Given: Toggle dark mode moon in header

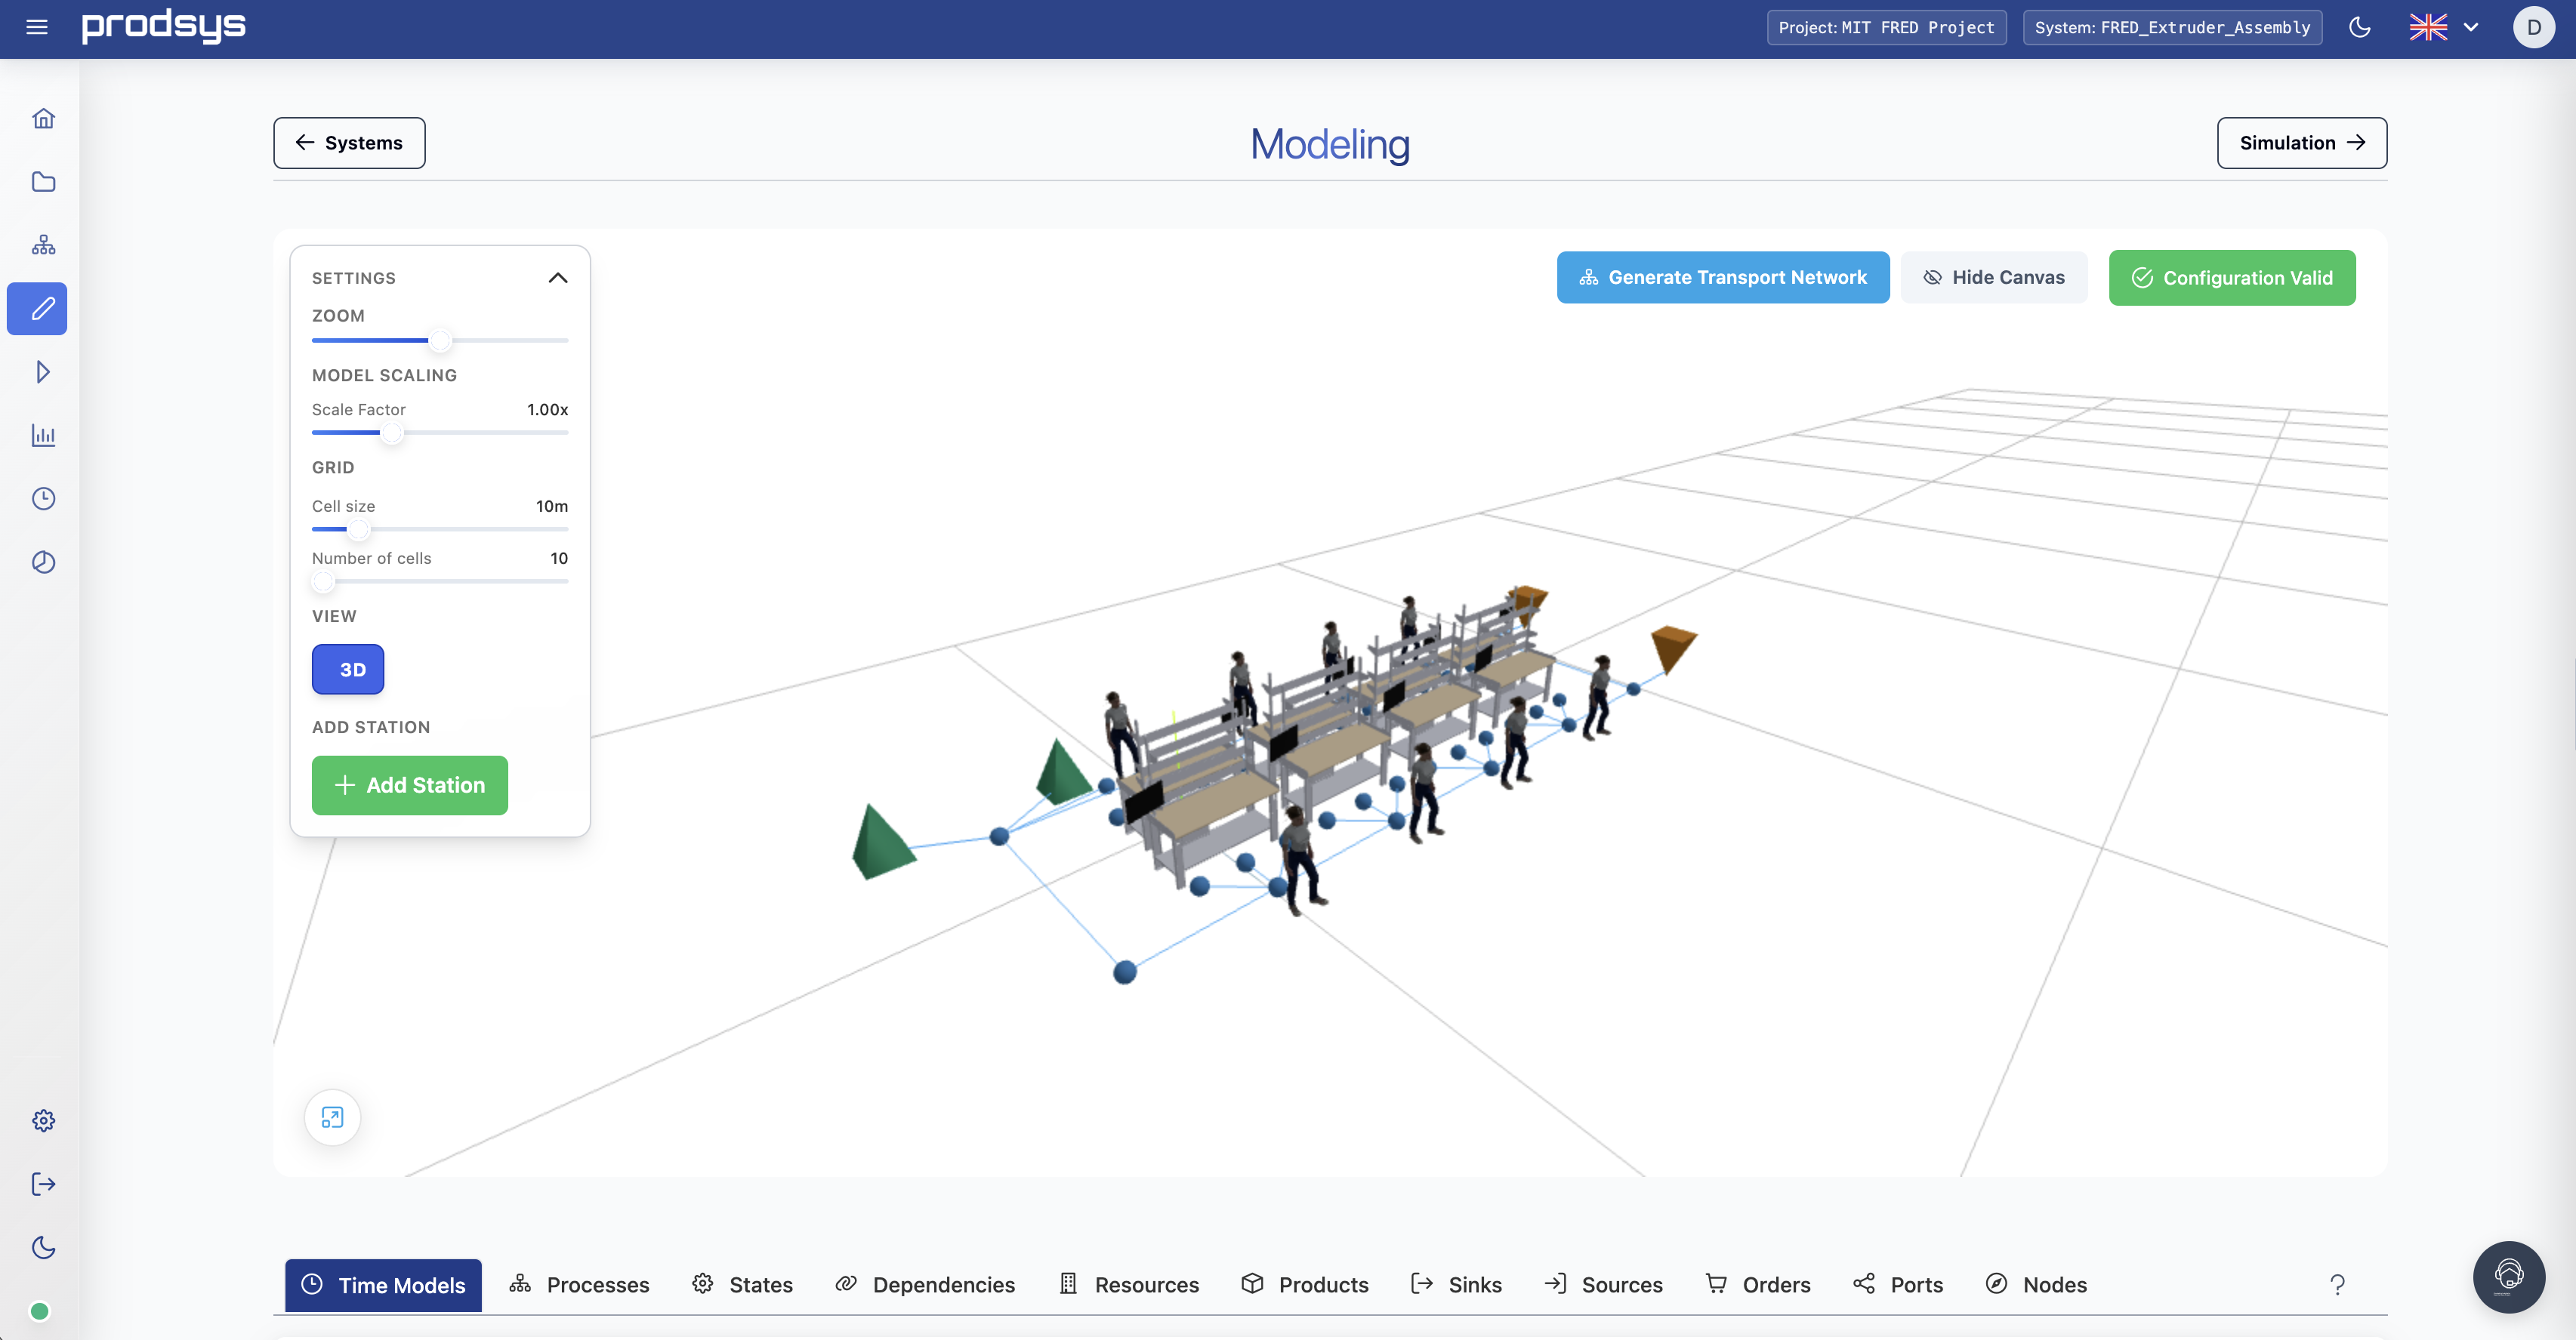Looking at the screenshot, I should click(2360, 27).
